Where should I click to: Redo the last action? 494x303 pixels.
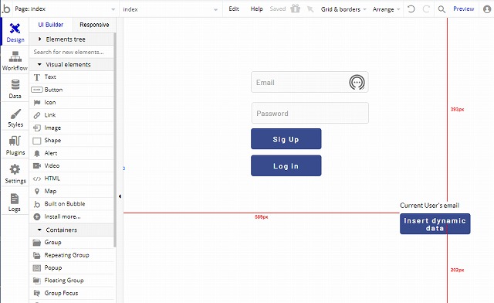click(x=426, y=9)
